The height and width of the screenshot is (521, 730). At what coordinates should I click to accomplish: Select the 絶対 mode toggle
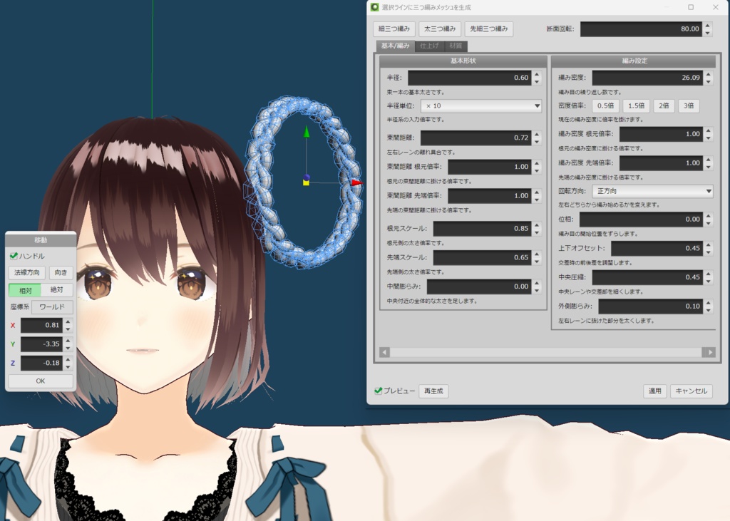pos(57,290)
